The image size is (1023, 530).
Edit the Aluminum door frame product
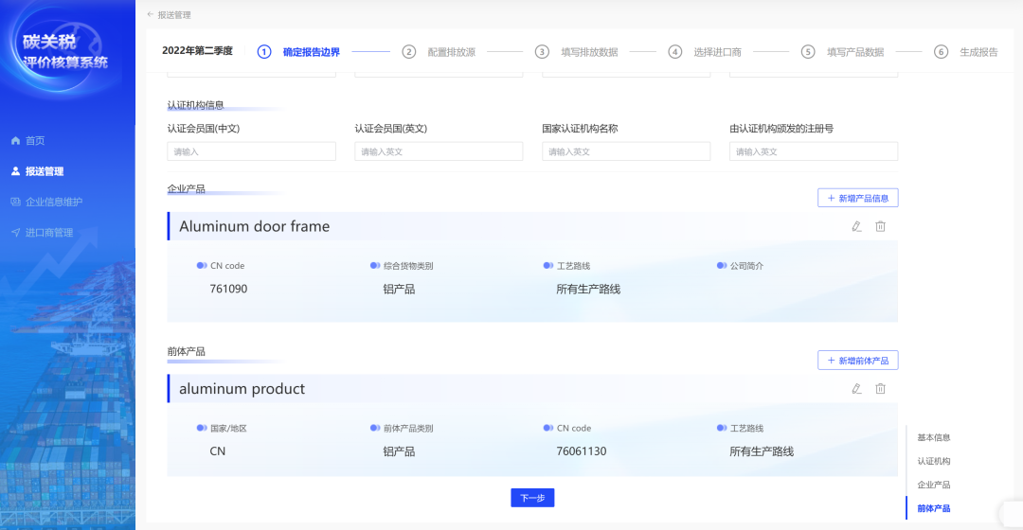856,226
